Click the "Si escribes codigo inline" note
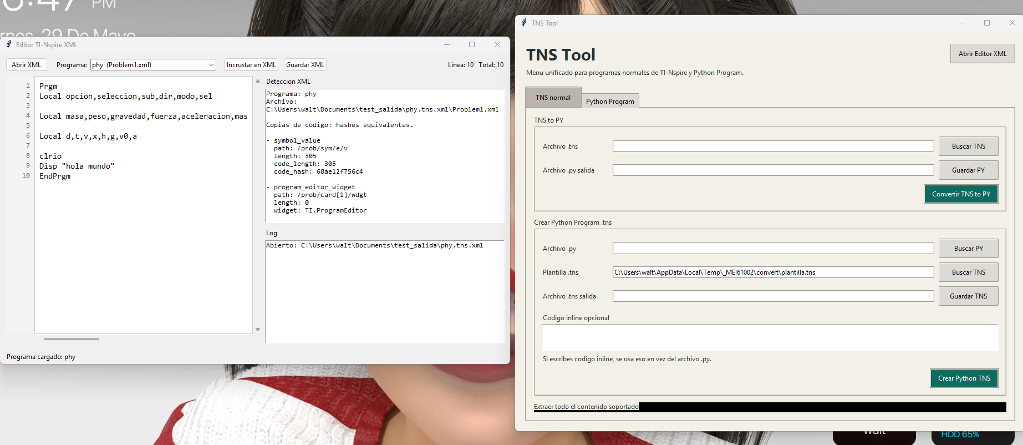This screenshot has width=1023, height=445. [627, 359]
